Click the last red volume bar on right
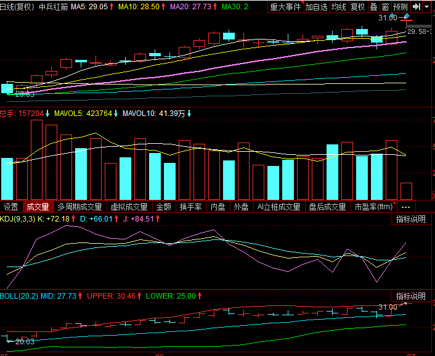The width and height of the screenshot is (435, 356). pyautogui.click(x=406, y=191)
